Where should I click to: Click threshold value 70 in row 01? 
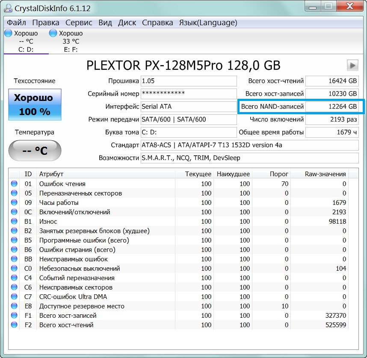285,184
